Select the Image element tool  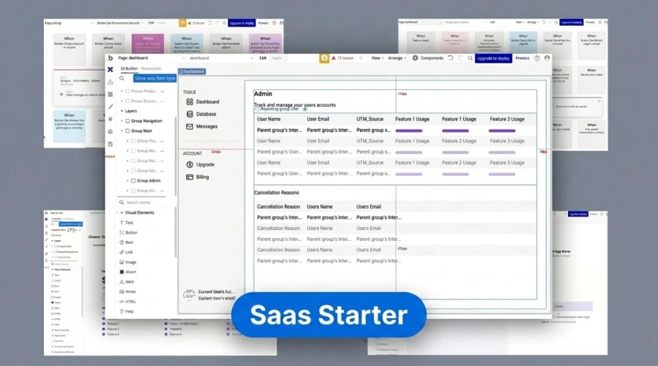pos(128,262)
